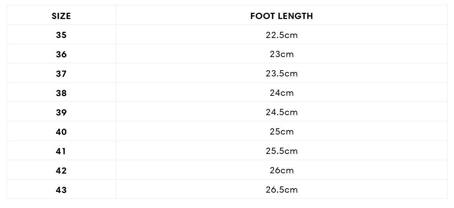
Task: Select size 40 in the table
Action: tap(61, 132)
